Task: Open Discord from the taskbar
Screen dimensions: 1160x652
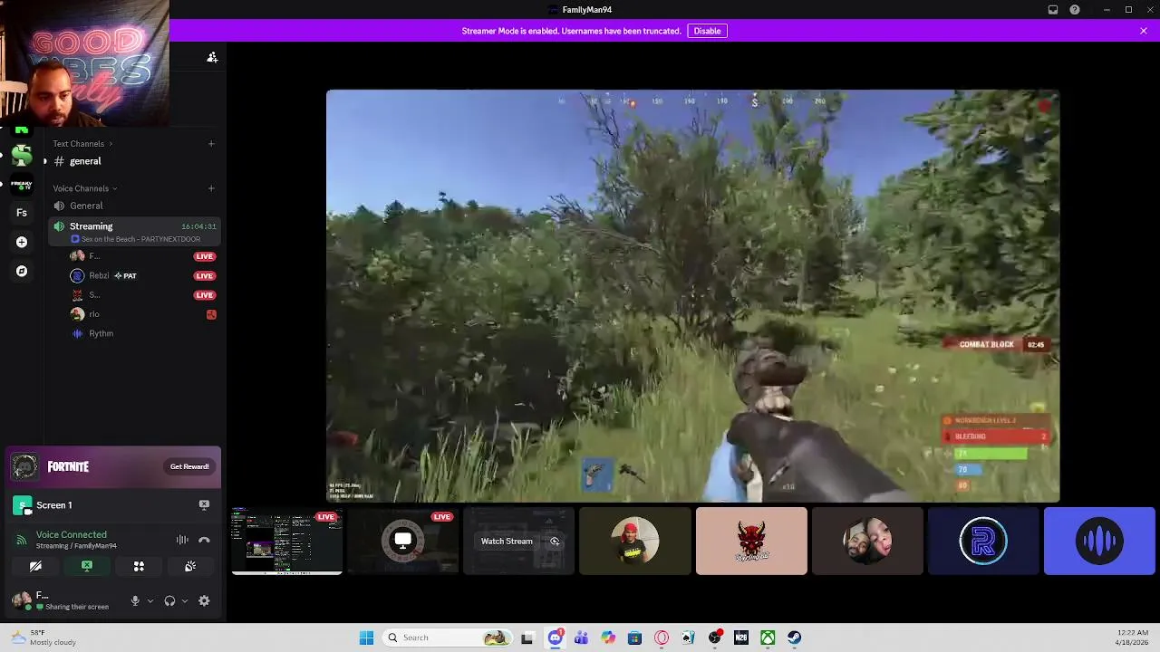Action: (556, 638)
